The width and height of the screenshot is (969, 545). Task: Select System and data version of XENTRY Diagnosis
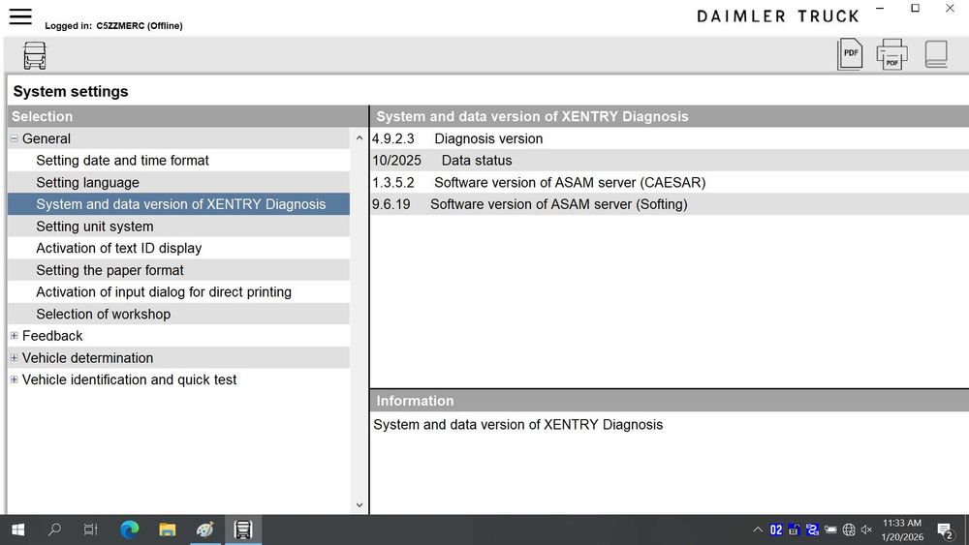pyautogui.click(x=178, y=204)
